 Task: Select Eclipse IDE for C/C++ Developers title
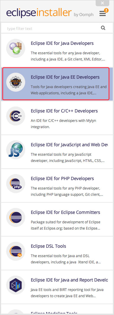click(x=64, y=111)
